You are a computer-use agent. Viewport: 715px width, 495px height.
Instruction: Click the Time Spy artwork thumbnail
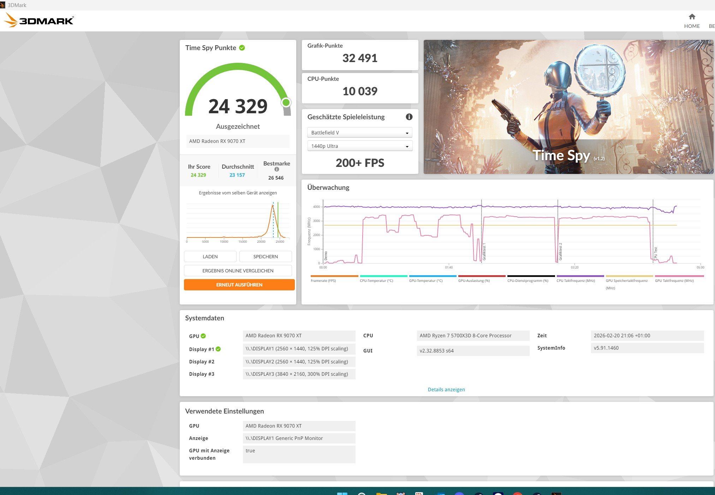(568, 107)
